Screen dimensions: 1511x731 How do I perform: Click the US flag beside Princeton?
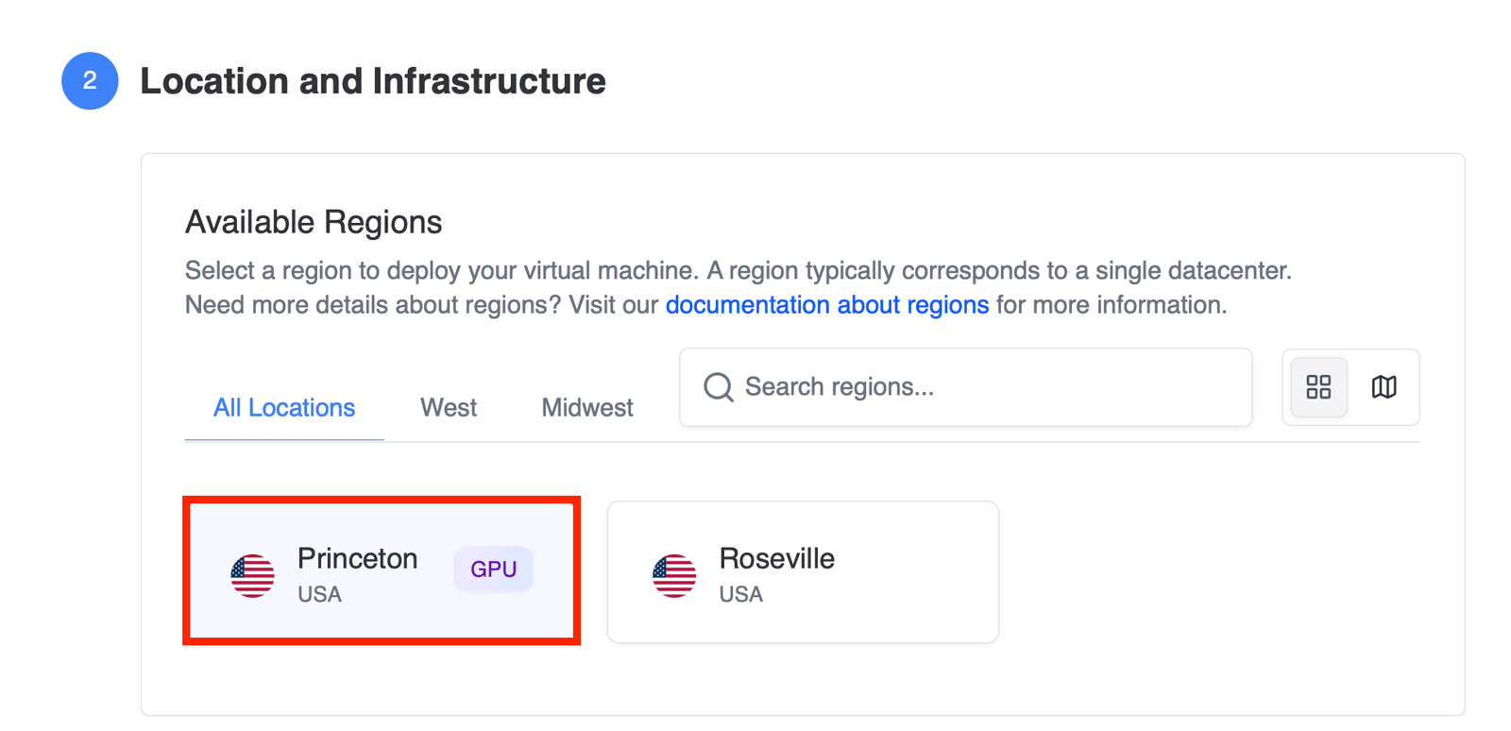click(x=253, y=575)
